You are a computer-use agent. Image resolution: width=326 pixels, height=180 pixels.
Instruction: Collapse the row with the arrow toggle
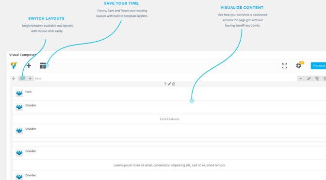click(301, 78)
